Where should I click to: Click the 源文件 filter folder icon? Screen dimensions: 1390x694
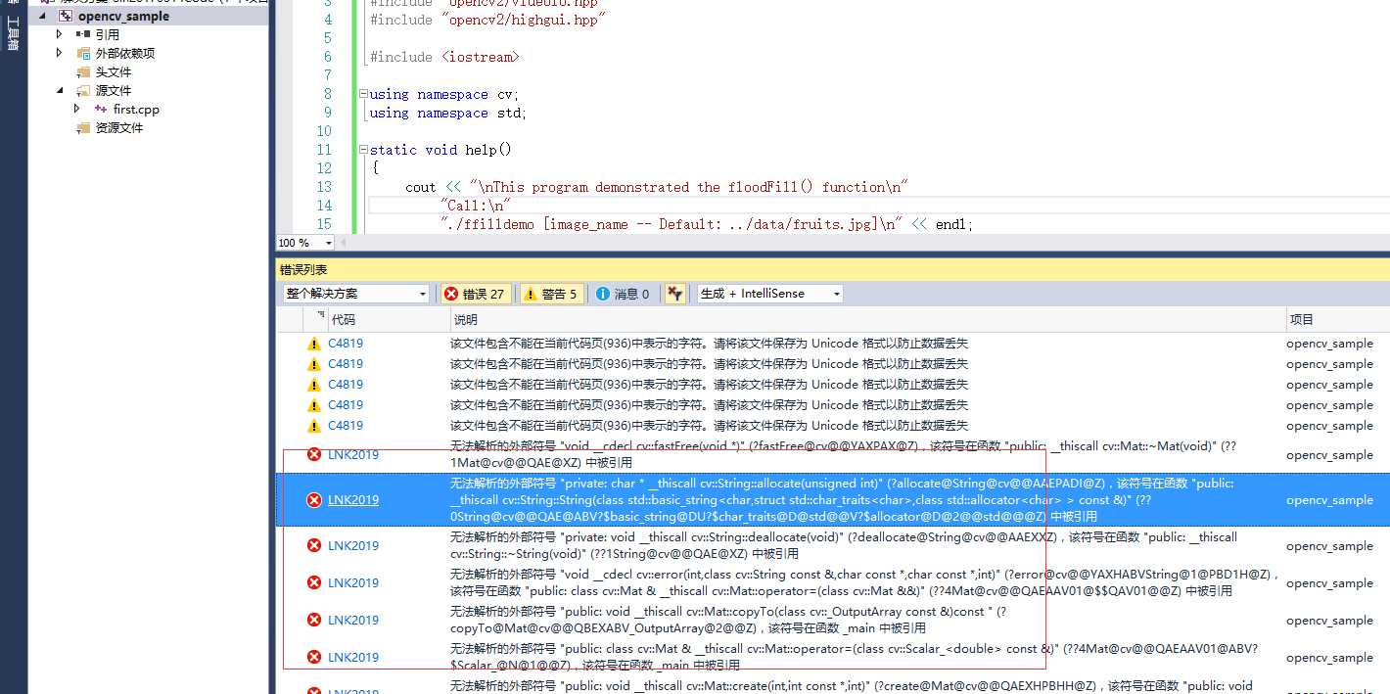tap(83, 90)
